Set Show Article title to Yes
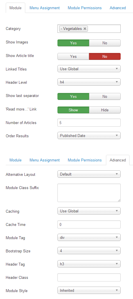Image resolution: width=133 pixels, height=299 pixels. click(73, 56)
